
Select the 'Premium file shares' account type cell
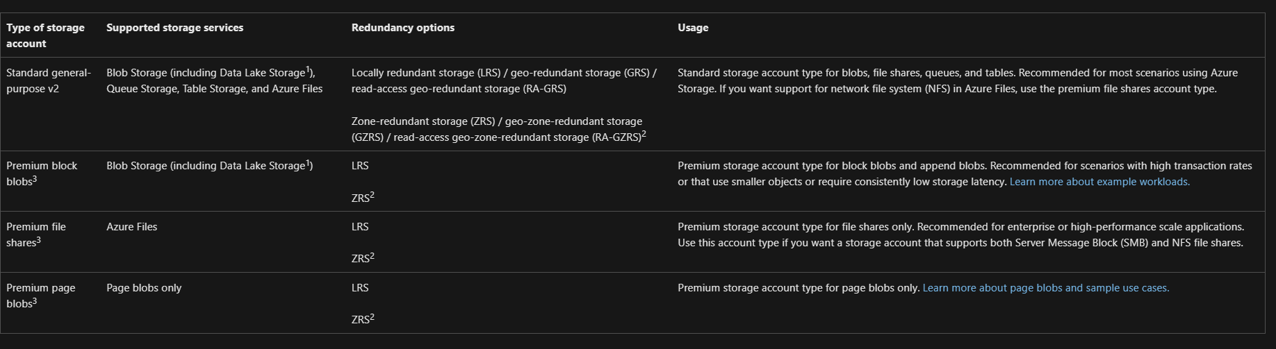(x=36, y=235)
